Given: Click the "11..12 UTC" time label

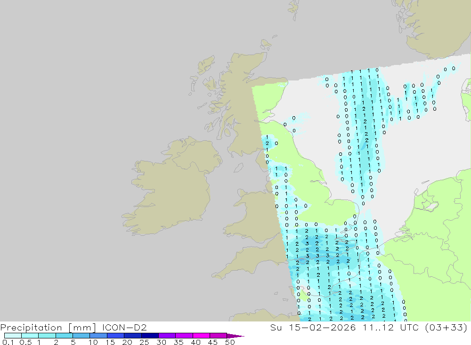Looking at the screenshot, I should coord(390,327).
